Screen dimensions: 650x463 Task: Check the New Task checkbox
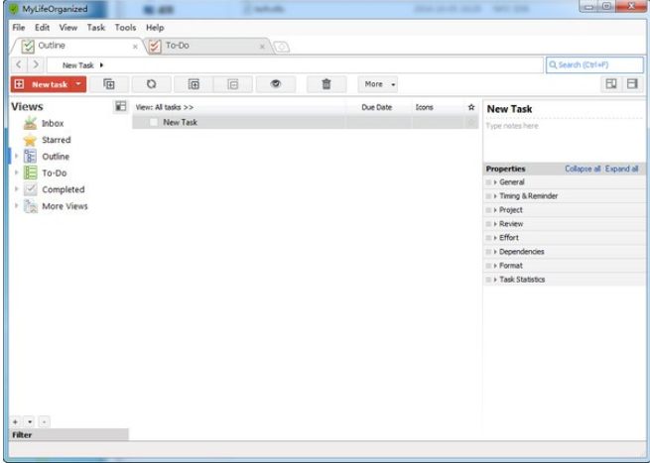[154, 122]
